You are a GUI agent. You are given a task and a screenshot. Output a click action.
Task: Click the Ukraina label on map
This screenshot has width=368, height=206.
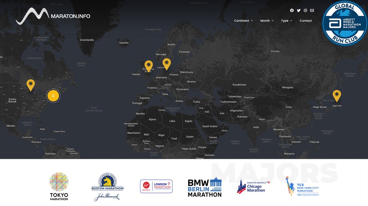click(x=191, y=82)
